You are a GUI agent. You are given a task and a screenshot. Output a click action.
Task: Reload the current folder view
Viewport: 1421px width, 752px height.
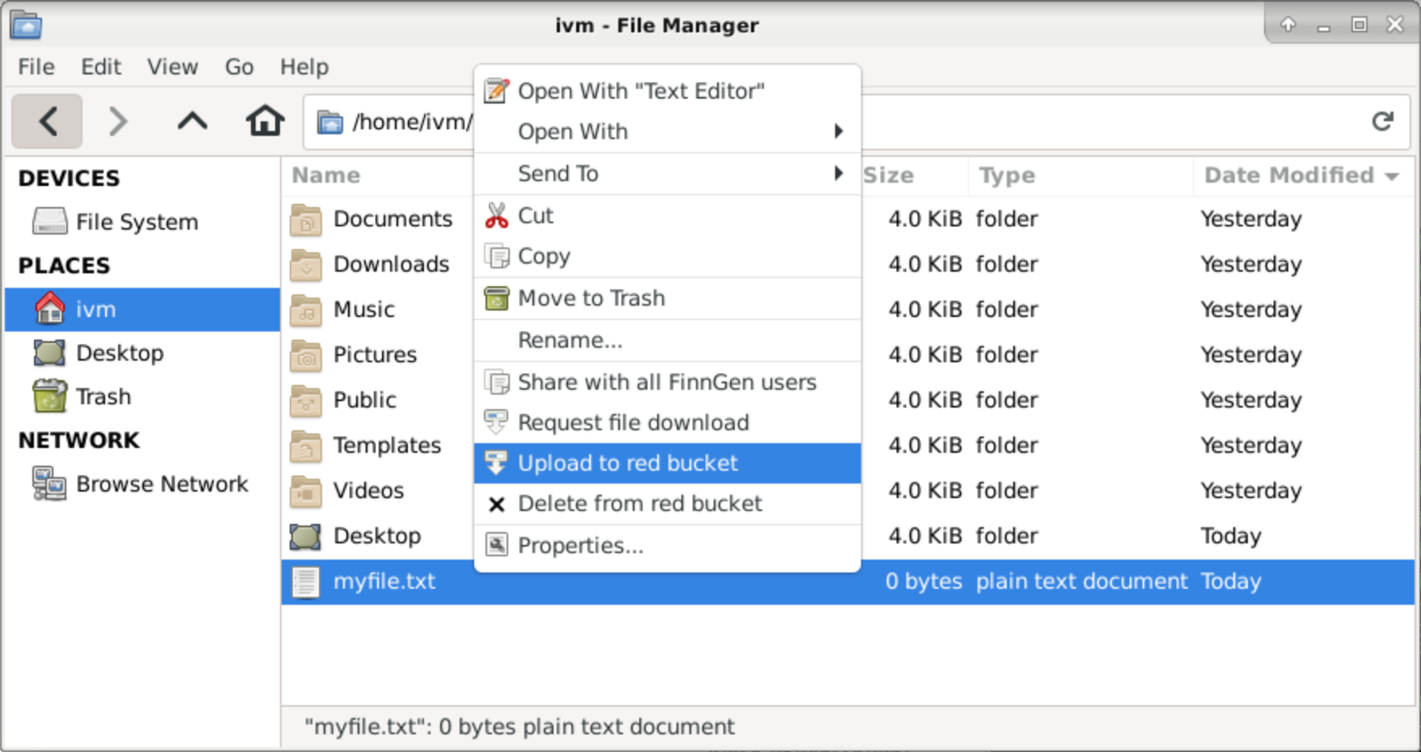pyautogui.click(x=1382, y=121)
